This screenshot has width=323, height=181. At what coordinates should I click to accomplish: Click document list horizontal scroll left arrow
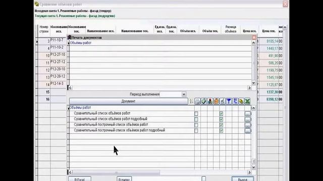(70, 172)
